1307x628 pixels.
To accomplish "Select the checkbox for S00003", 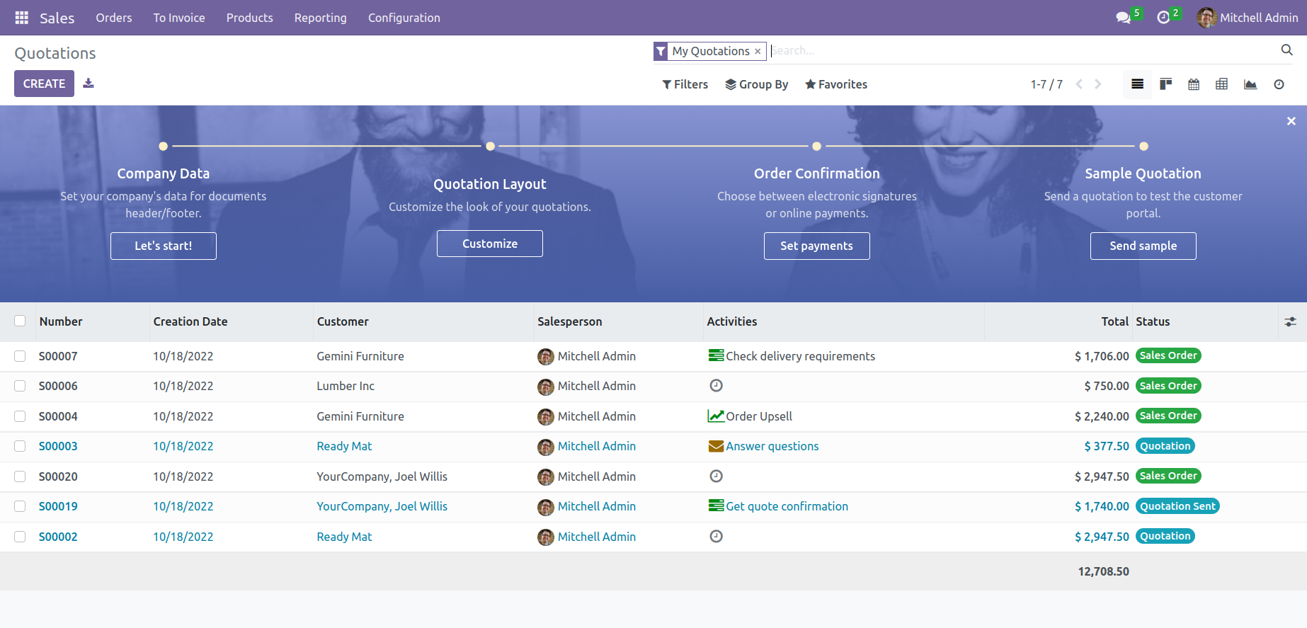I will (20, 446).
